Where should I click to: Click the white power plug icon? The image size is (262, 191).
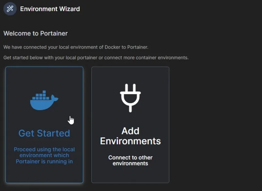click(x=130, y=98)
